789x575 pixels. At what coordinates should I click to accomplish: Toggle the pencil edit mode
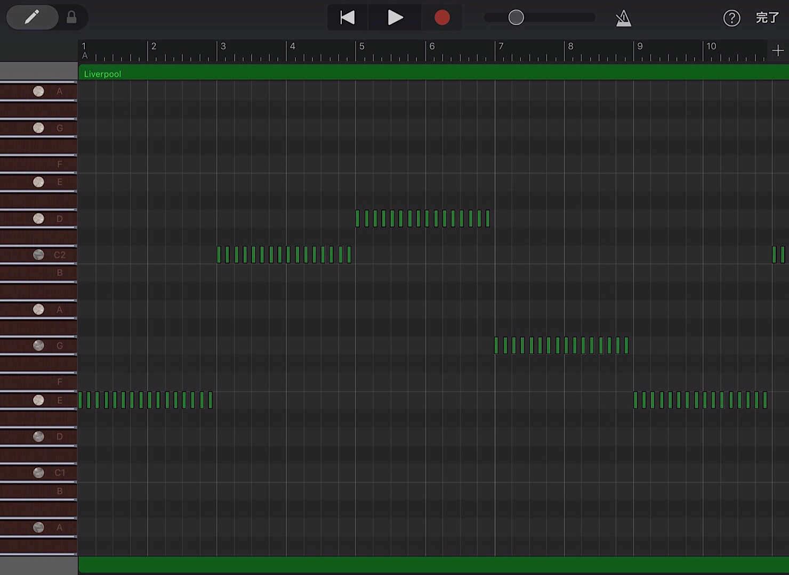[x=32, y=18]
